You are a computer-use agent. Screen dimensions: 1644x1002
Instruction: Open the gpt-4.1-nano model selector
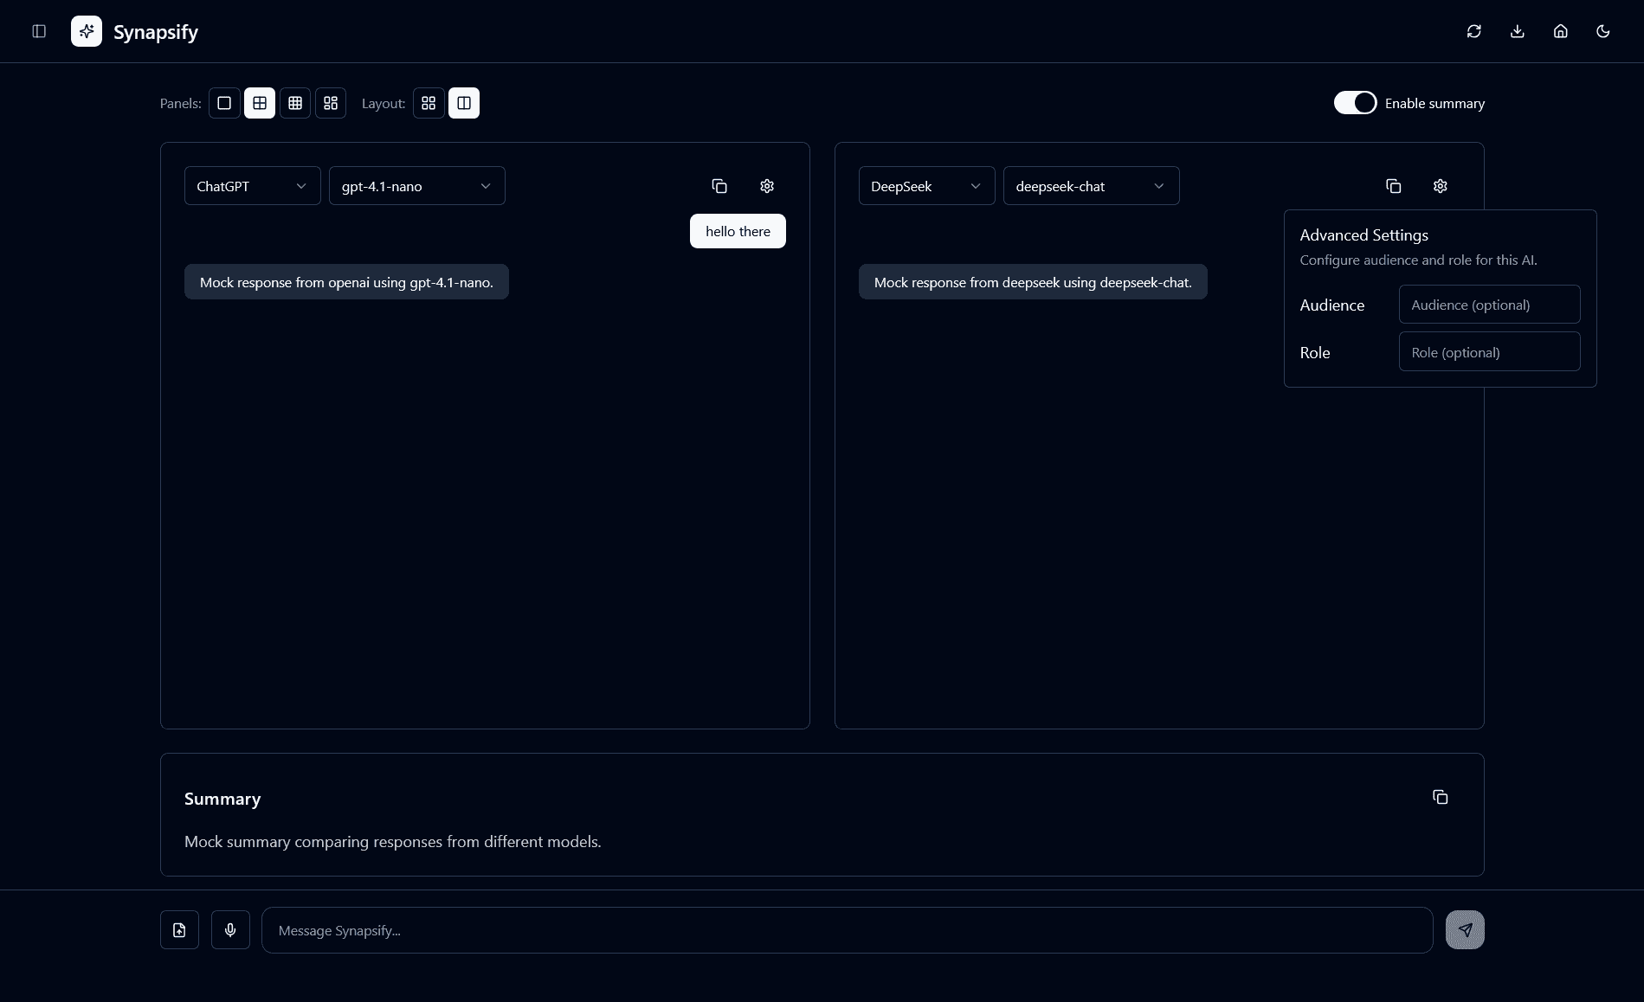tap(416, 185)
